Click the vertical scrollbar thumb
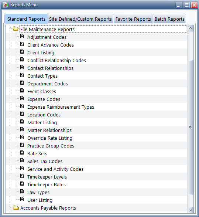 (x=190, y=127)
